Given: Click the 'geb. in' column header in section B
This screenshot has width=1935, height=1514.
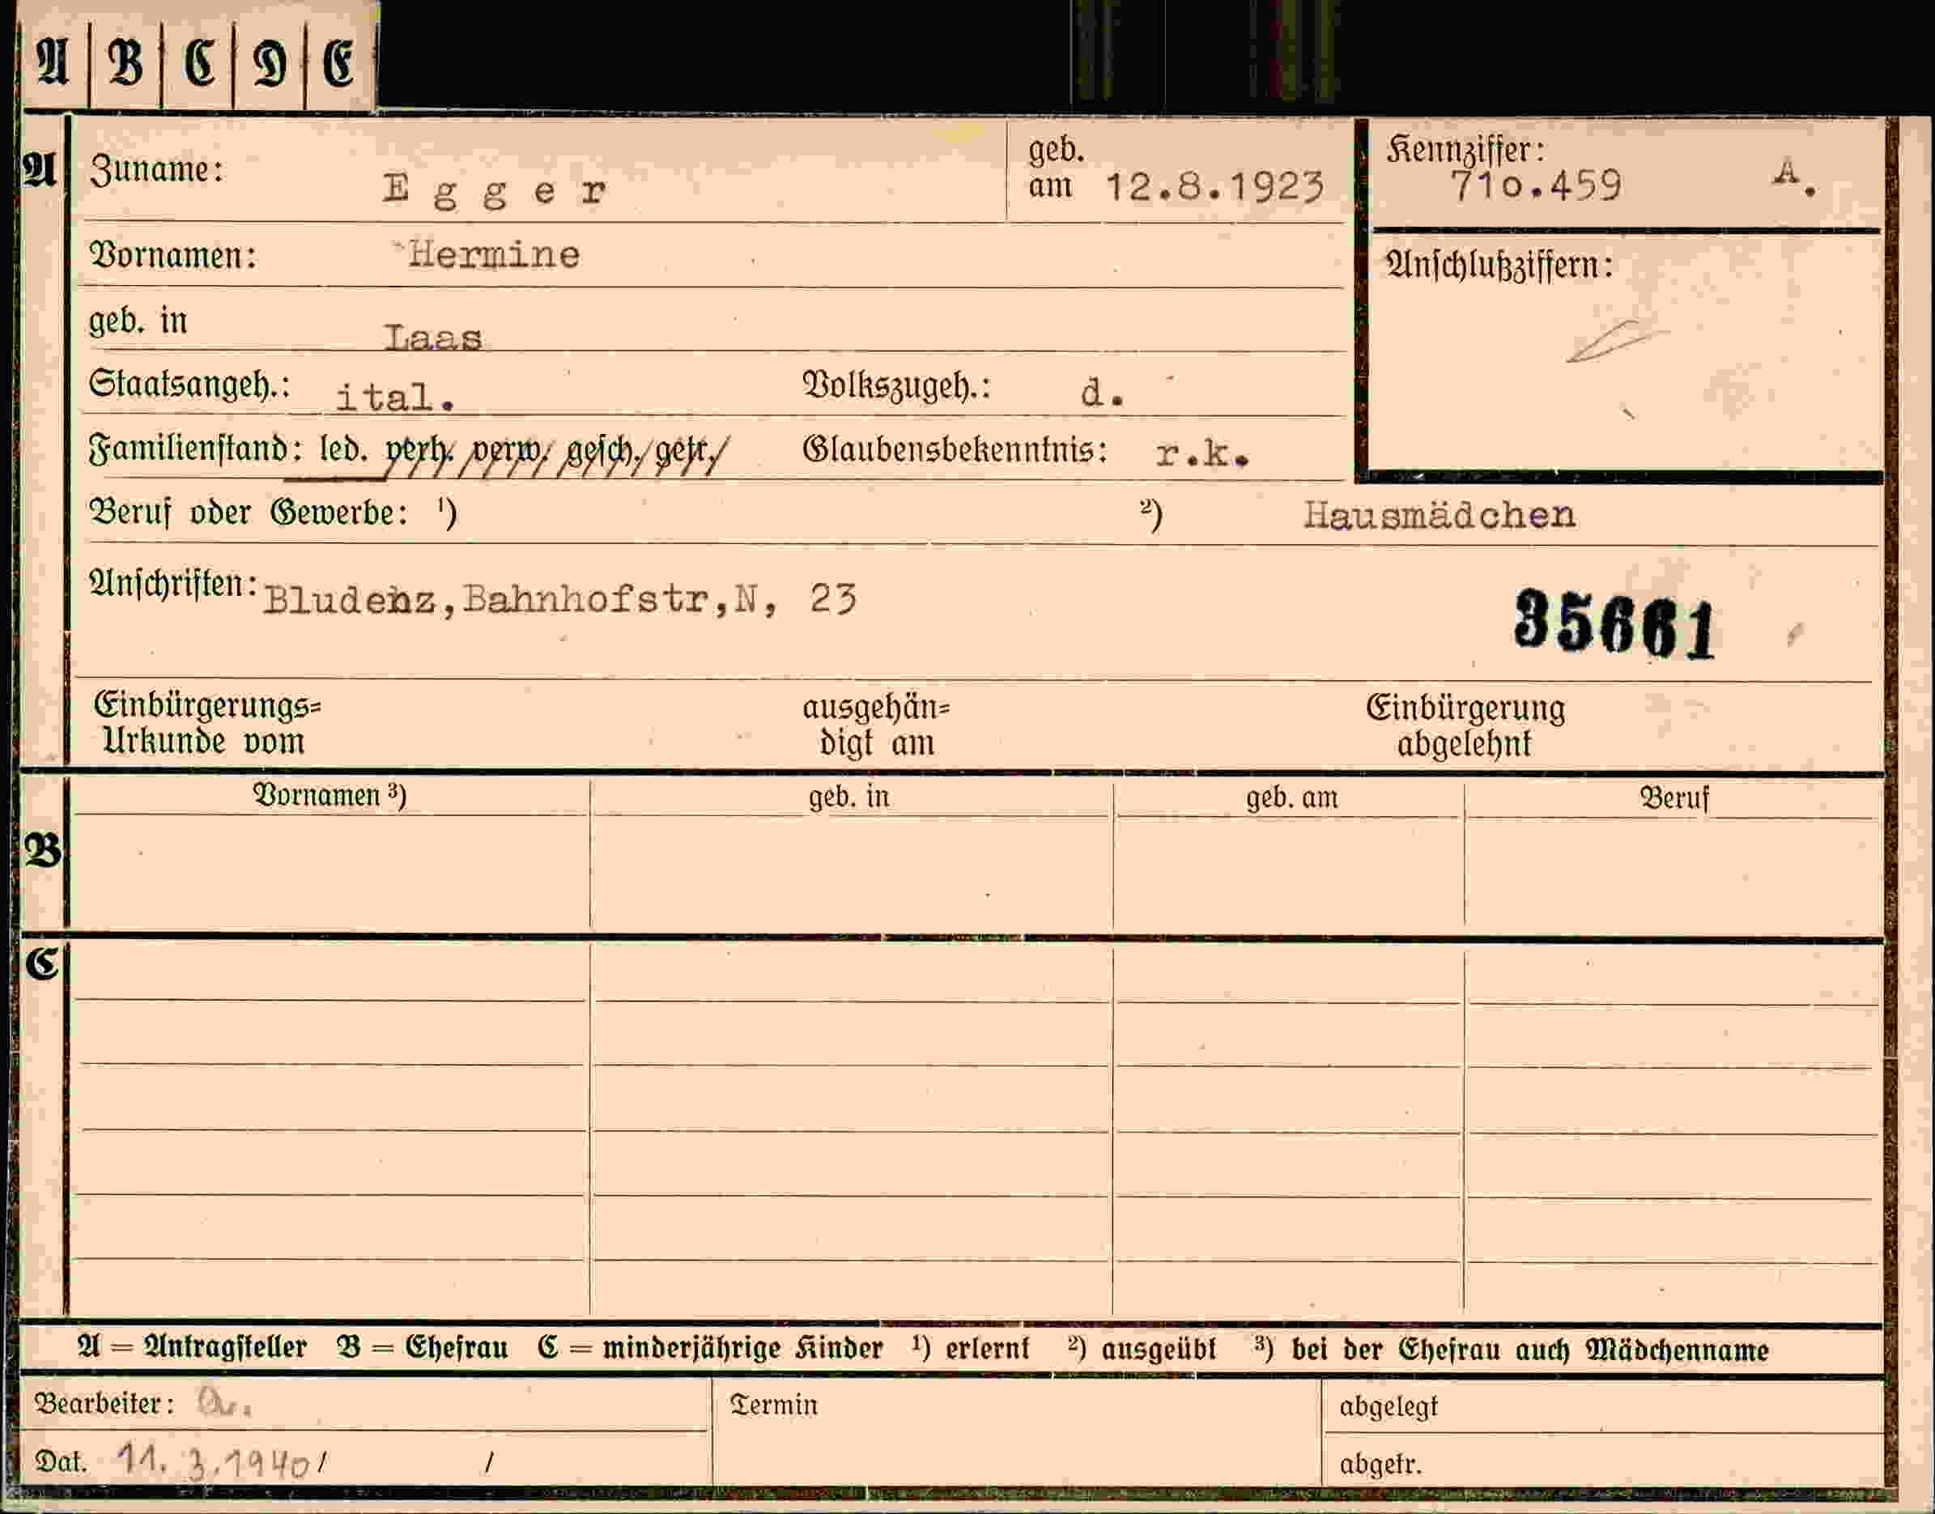Looking at the screenshot, I should click(x=848, y=797).
